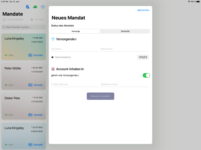
Task: Tap contact card icon on Luna Kingsley 1961 card
Action: [x=30, y=55]
